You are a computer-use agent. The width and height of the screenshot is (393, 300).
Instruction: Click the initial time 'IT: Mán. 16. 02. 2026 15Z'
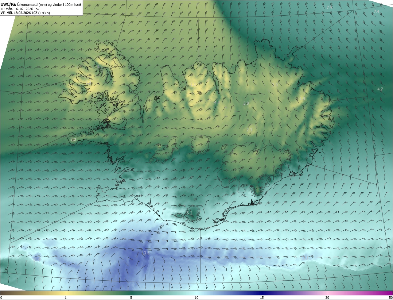pos(20,9)
